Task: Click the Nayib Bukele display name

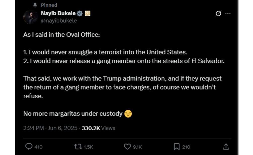Action: pos(58,13)
